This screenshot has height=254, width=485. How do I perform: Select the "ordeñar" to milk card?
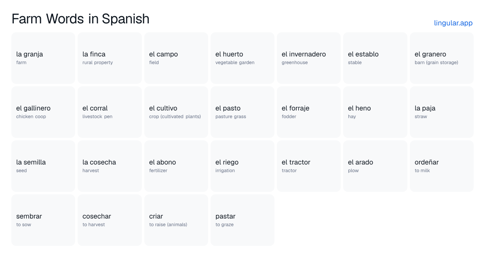pos(442,166)
